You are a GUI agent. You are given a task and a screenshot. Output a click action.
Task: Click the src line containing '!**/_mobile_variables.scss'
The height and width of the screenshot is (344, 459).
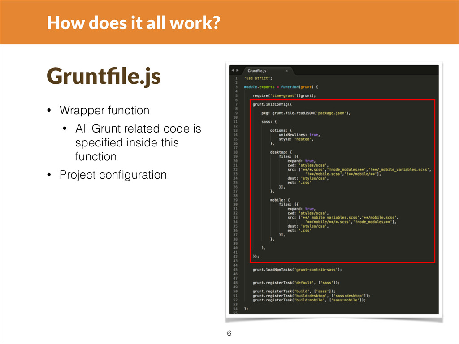point(359,170)
